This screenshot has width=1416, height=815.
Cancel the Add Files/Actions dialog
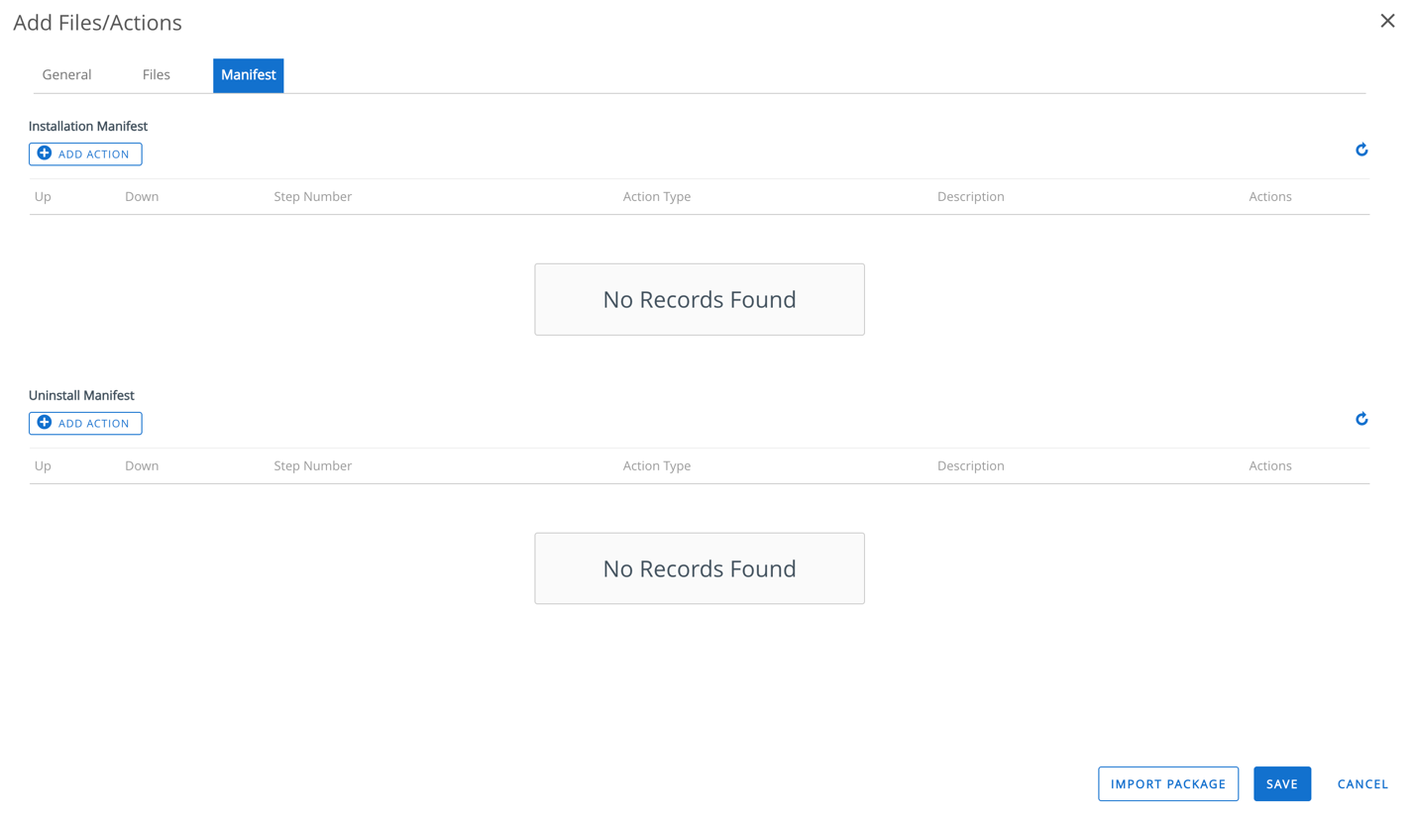click(1362, 783)
